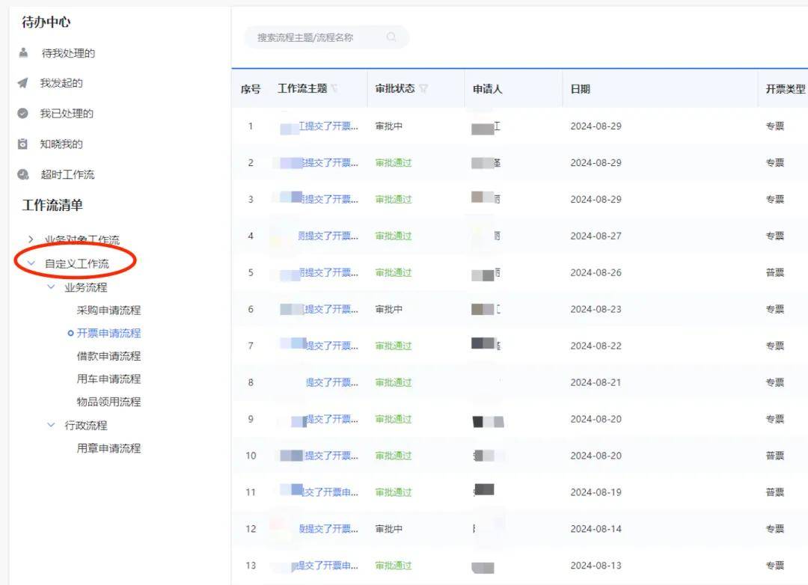Select 采购申请流程 in the workflow list
Screen dimensions: 808x585
[x=108, y=310]
